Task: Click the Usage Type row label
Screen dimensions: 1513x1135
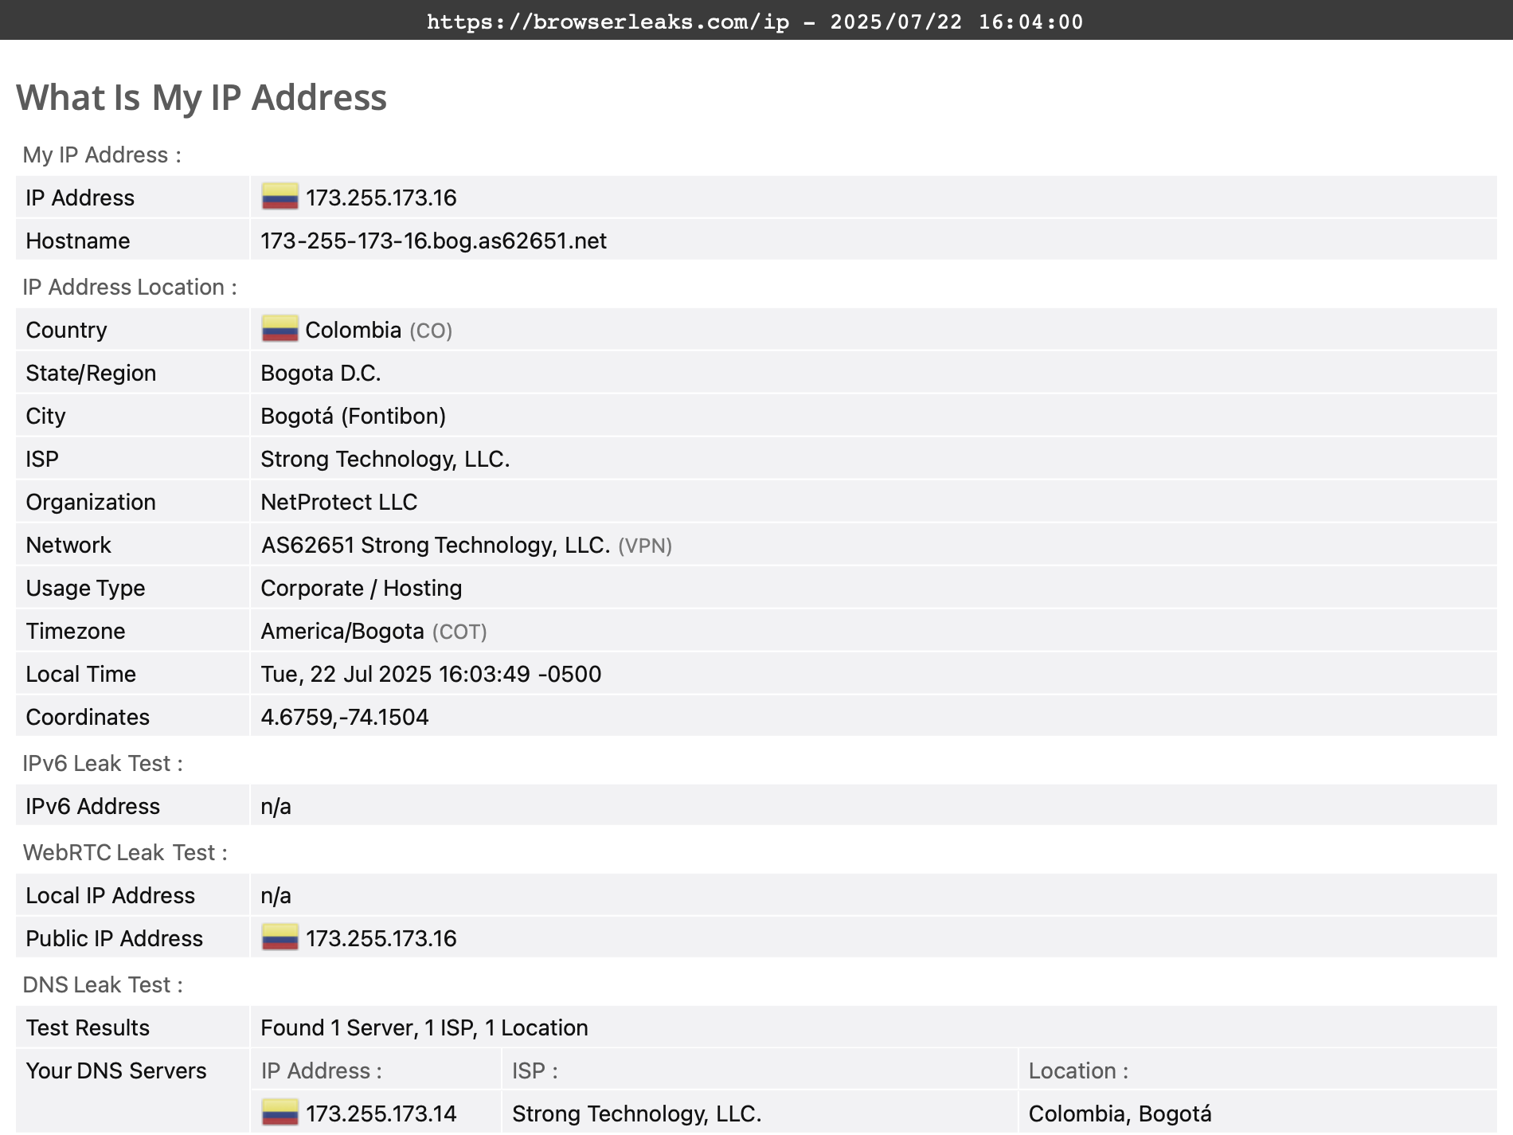Action: pyautogui.click(x=85, y=588)
